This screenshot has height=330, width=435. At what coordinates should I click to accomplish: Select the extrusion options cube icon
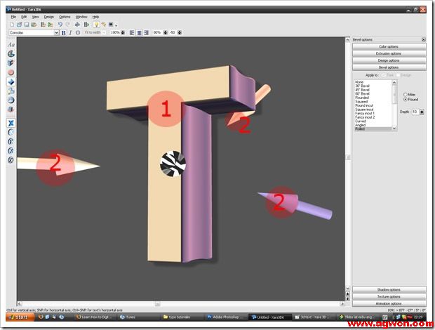11,62
